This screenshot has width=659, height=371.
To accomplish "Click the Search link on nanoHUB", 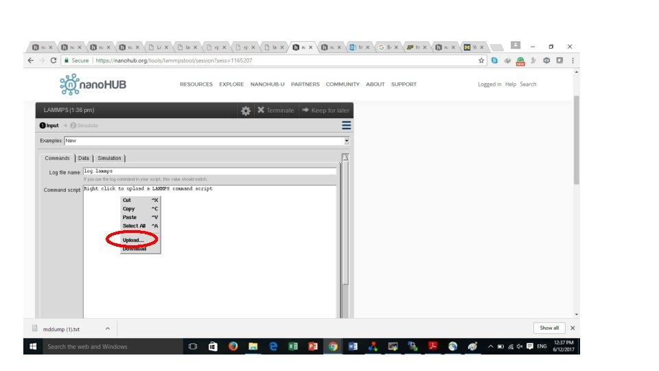I will [528, 84].
